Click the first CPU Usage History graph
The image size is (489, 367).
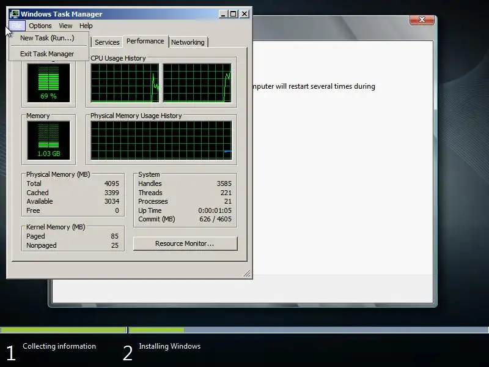click(x=125, y=83)
